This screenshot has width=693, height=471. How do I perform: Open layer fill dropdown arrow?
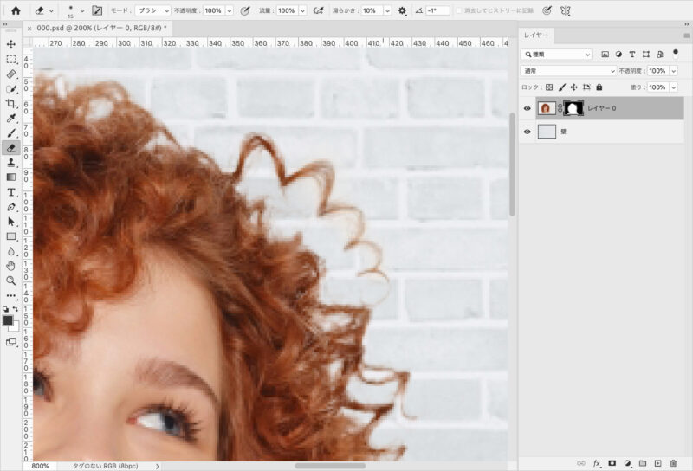coord(674,87)
